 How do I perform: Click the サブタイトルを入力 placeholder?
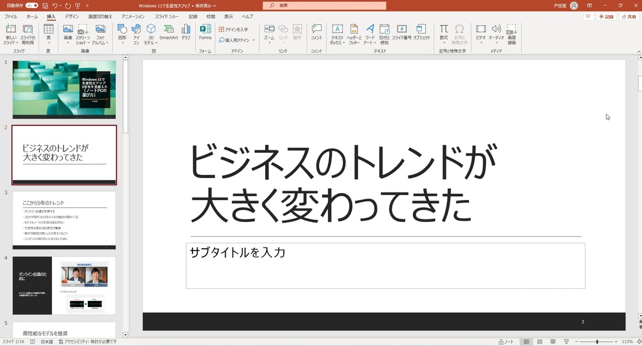point(386,265)
